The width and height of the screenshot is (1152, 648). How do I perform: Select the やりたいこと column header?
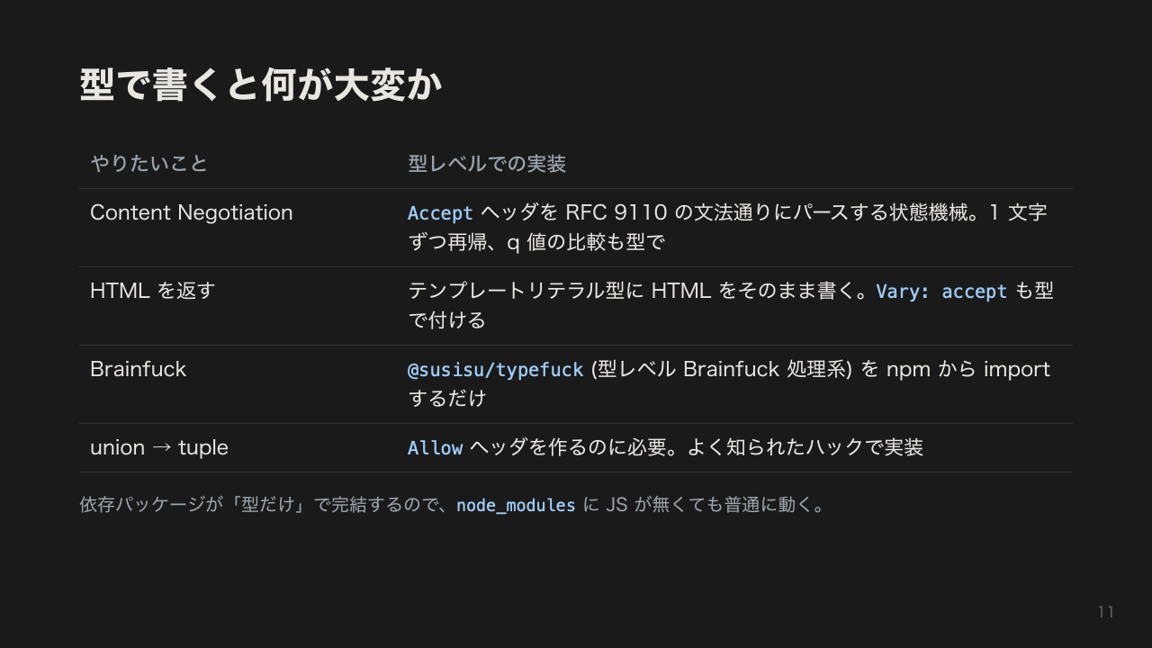pyautogui.click(x=148, y=164)
